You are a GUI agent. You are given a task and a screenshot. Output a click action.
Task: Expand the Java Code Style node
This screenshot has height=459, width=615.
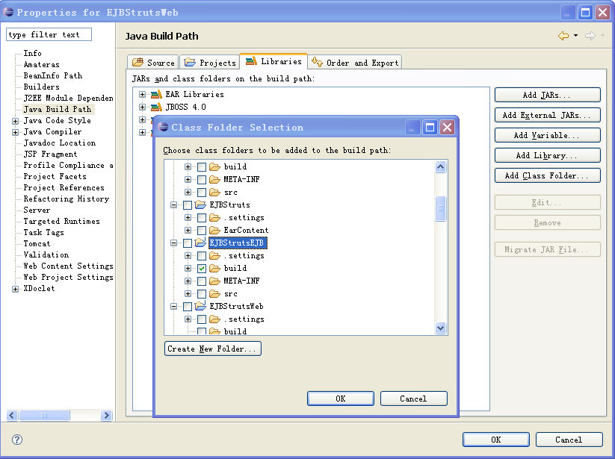click(x=15, y=121)
